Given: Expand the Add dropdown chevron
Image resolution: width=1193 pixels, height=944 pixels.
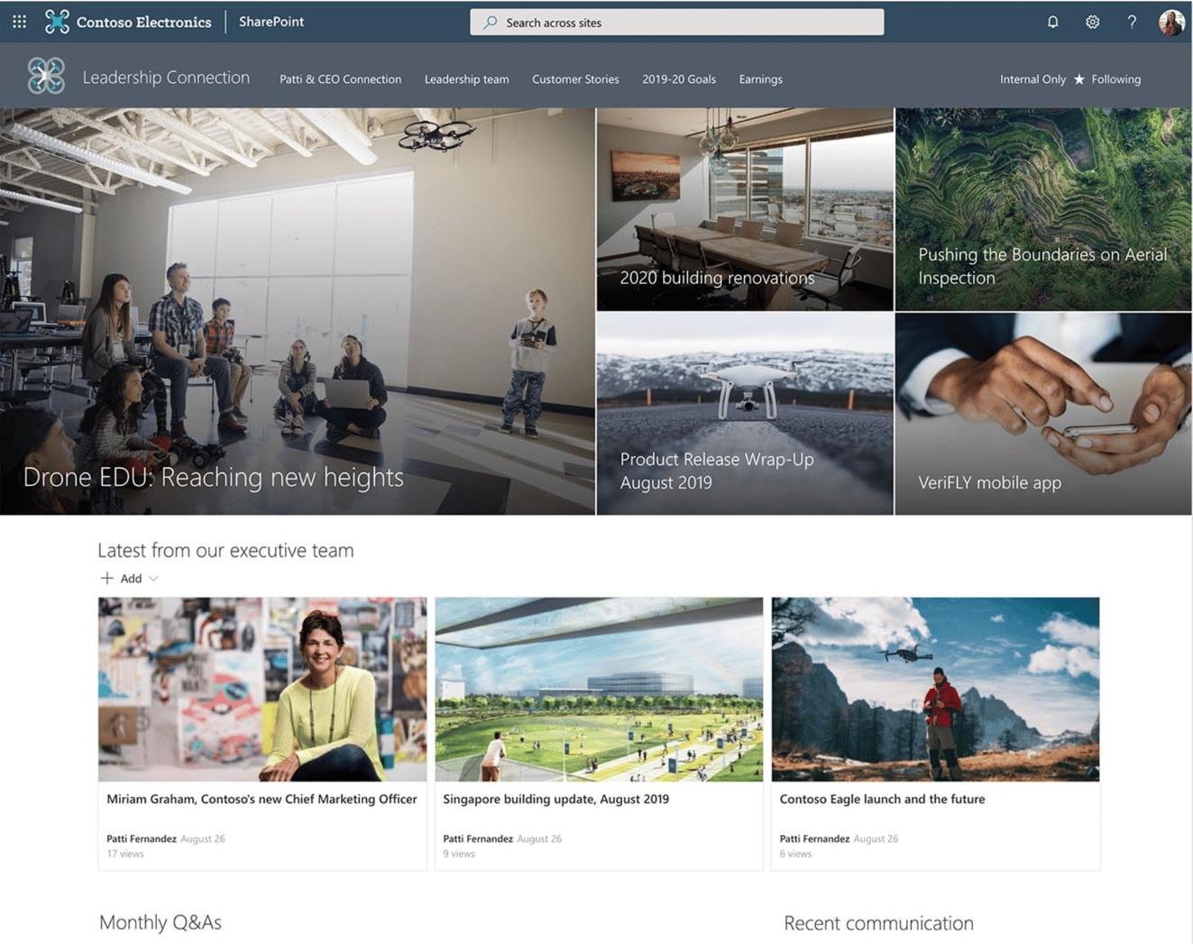Looking at the screenshot, I should pos(153,578).
